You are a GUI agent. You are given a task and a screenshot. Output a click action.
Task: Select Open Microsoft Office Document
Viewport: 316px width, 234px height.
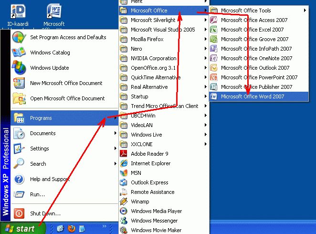[64, 98]
